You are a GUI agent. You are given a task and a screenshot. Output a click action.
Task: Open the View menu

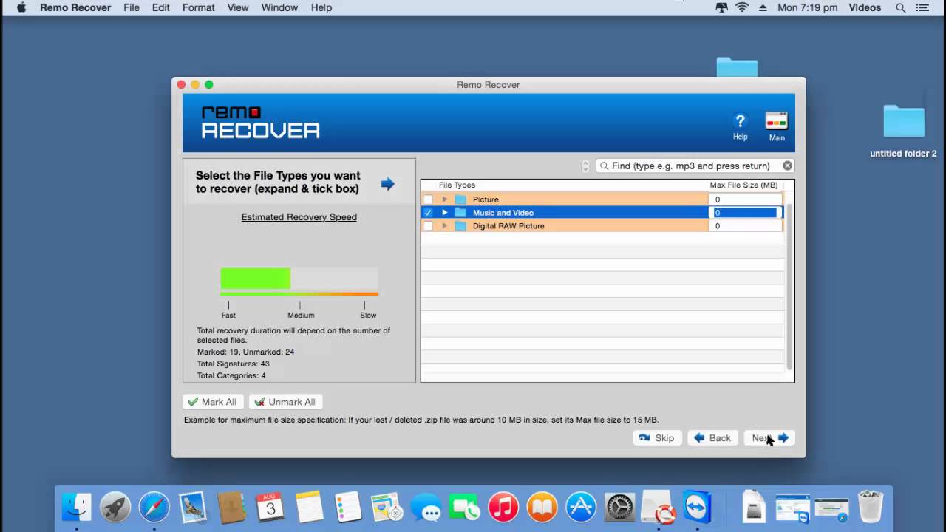[237, 7]
